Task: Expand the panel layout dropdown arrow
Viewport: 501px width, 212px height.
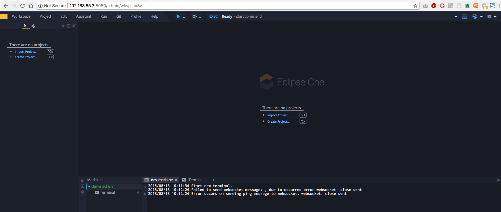Action: coord(495,17)
